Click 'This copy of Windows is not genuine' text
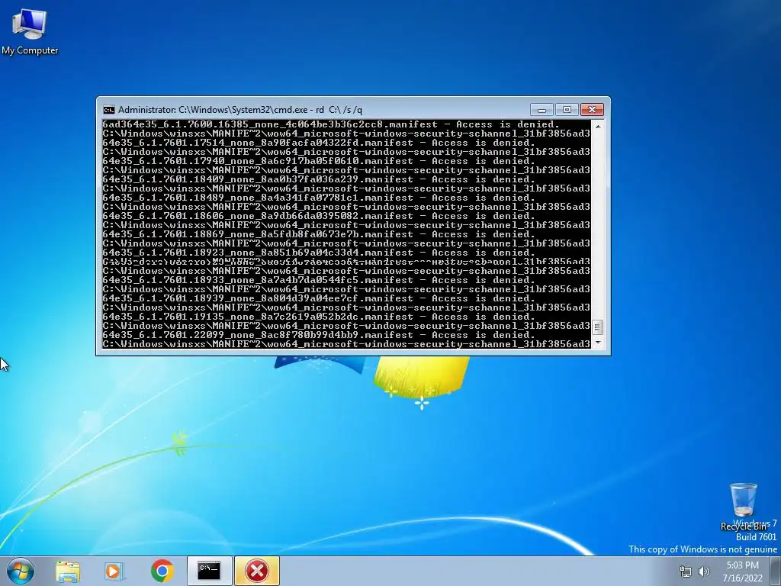Image resolution: width=781 pixels, height=586 pixels. [x=702, y=549]
